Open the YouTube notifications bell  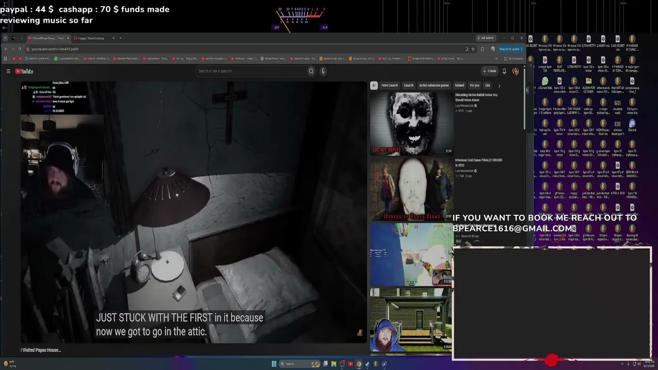(x=504, y=71)
